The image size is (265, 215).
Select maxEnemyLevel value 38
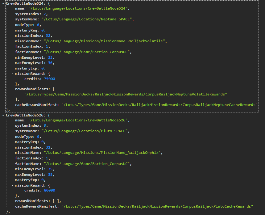click(51, 174)
